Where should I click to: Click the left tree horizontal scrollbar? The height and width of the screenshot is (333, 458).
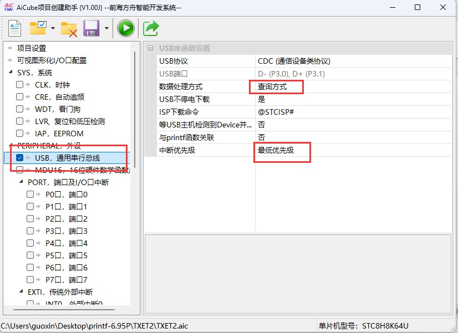(64, 310)
